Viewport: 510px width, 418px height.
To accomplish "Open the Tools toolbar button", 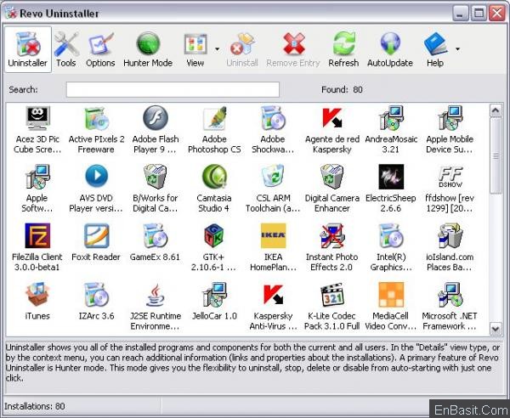I will click(x=66, y=49).
